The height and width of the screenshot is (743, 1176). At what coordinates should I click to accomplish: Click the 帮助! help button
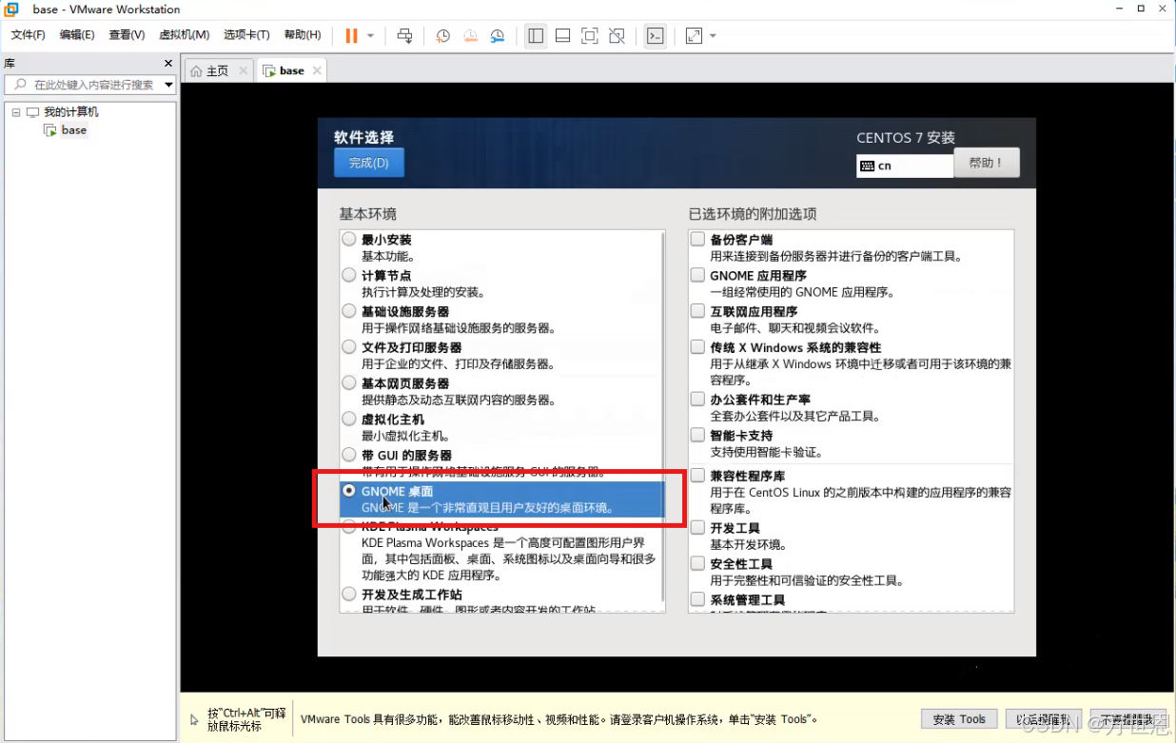pos(987,163)
